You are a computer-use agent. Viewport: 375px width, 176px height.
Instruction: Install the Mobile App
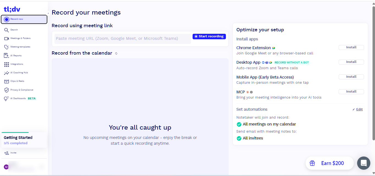351,77
